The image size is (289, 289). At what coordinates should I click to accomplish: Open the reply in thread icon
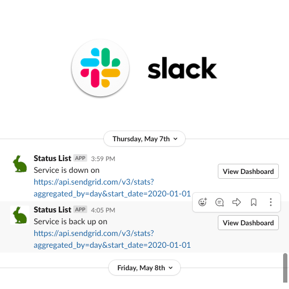(x=219, y=202)
